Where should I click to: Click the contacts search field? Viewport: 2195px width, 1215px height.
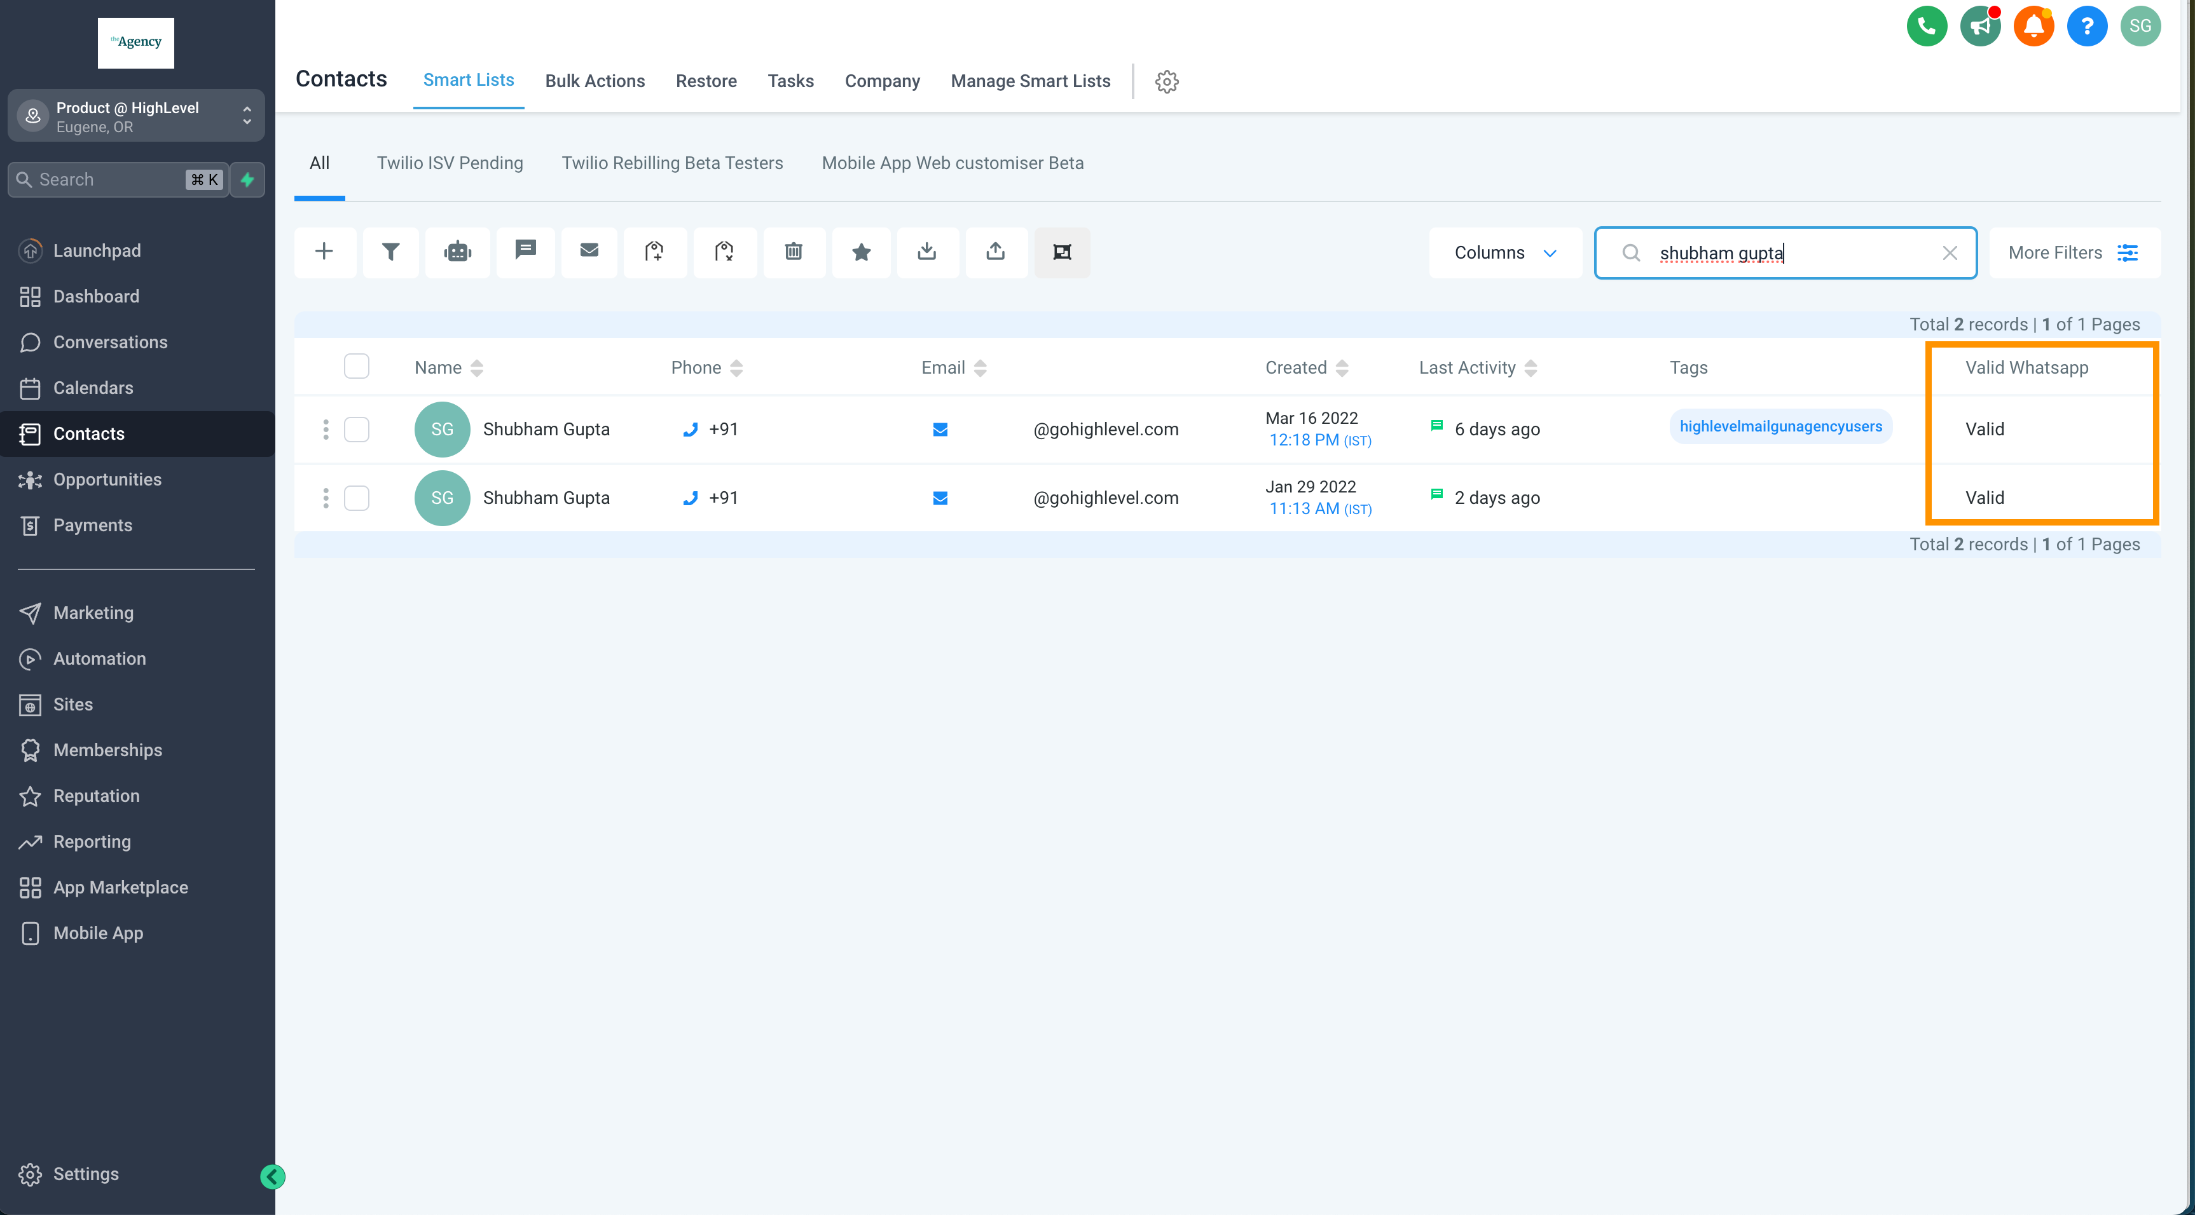coord(1785,253)
